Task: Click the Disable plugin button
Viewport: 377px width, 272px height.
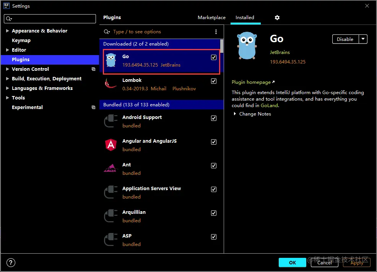Action: (345, 39)
